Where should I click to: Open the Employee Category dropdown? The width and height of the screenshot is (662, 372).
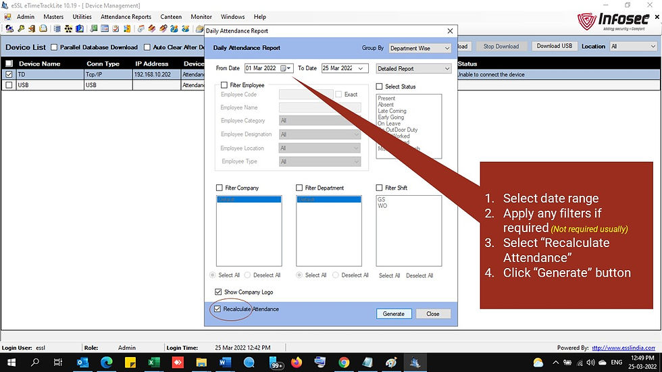(x=320, y=121)
